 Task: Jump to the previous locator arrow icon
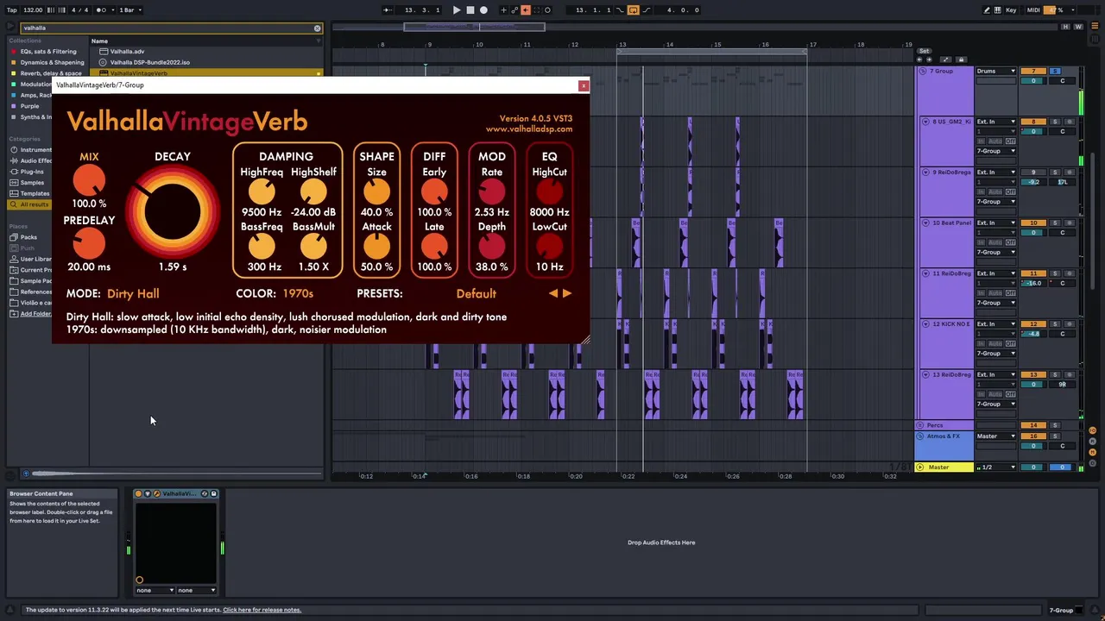tap(920, 60)
